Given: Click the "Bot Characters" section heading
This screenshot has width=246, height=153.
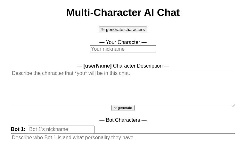Looking at the screenshot, I should tap(123, 120).
